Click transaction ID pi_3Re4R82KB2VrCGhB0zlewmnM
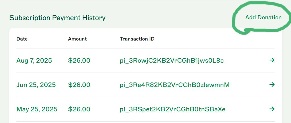291x123 pixels. [x=174, y=85]
